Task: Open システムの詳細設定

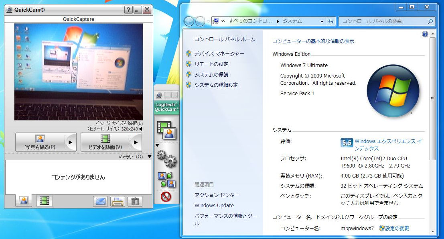Action: [216, 85]
